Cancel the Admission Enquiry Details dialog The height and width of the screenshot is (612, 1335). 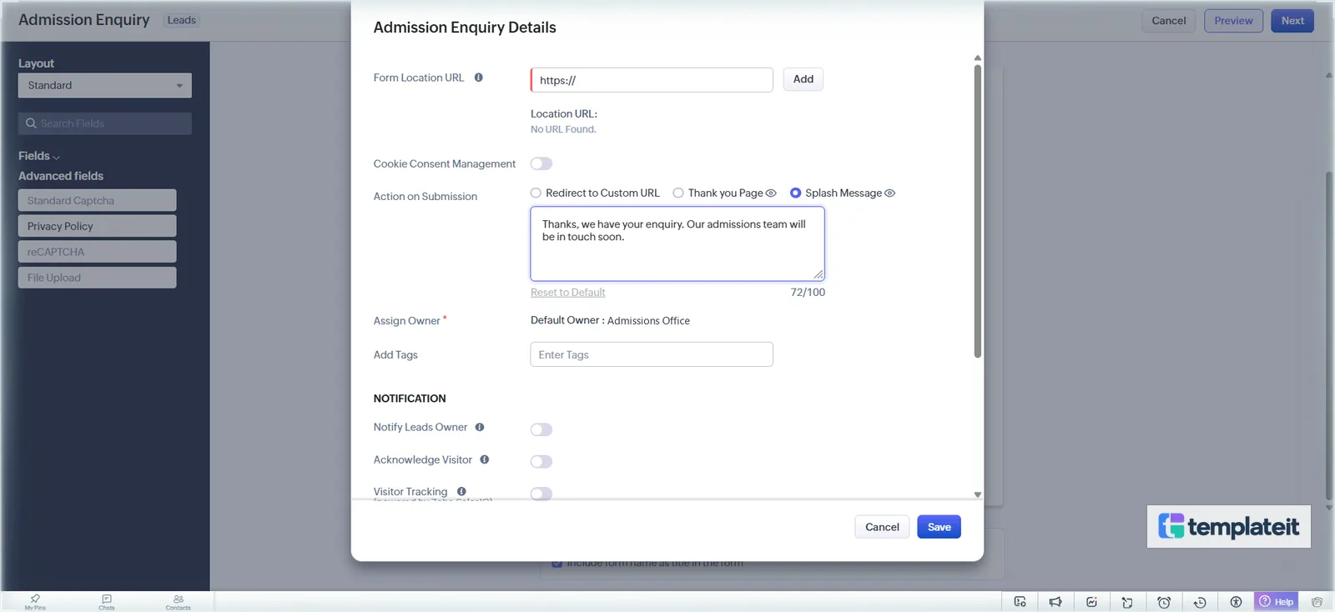[x=882, y=527]
